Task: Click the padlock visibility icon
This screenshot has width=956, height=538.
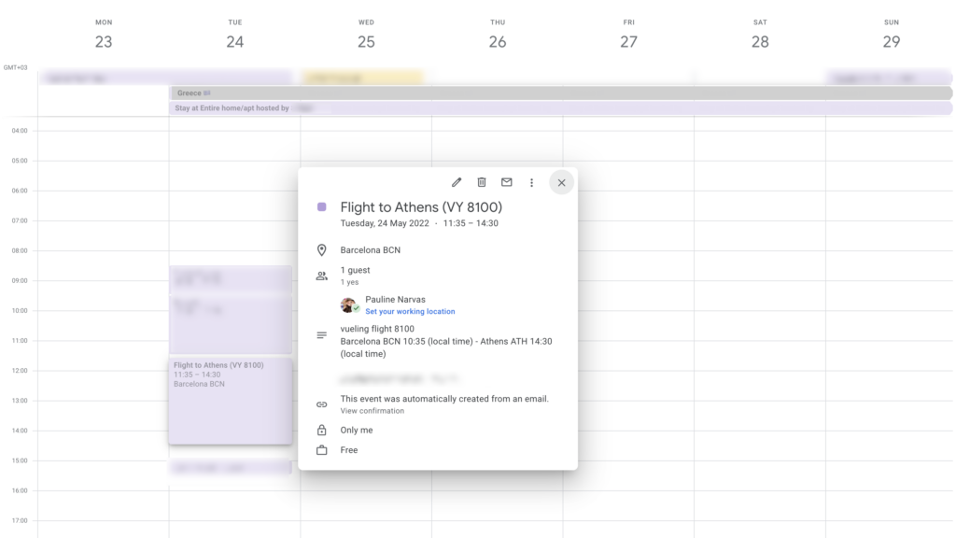Action: click(322, 431)
